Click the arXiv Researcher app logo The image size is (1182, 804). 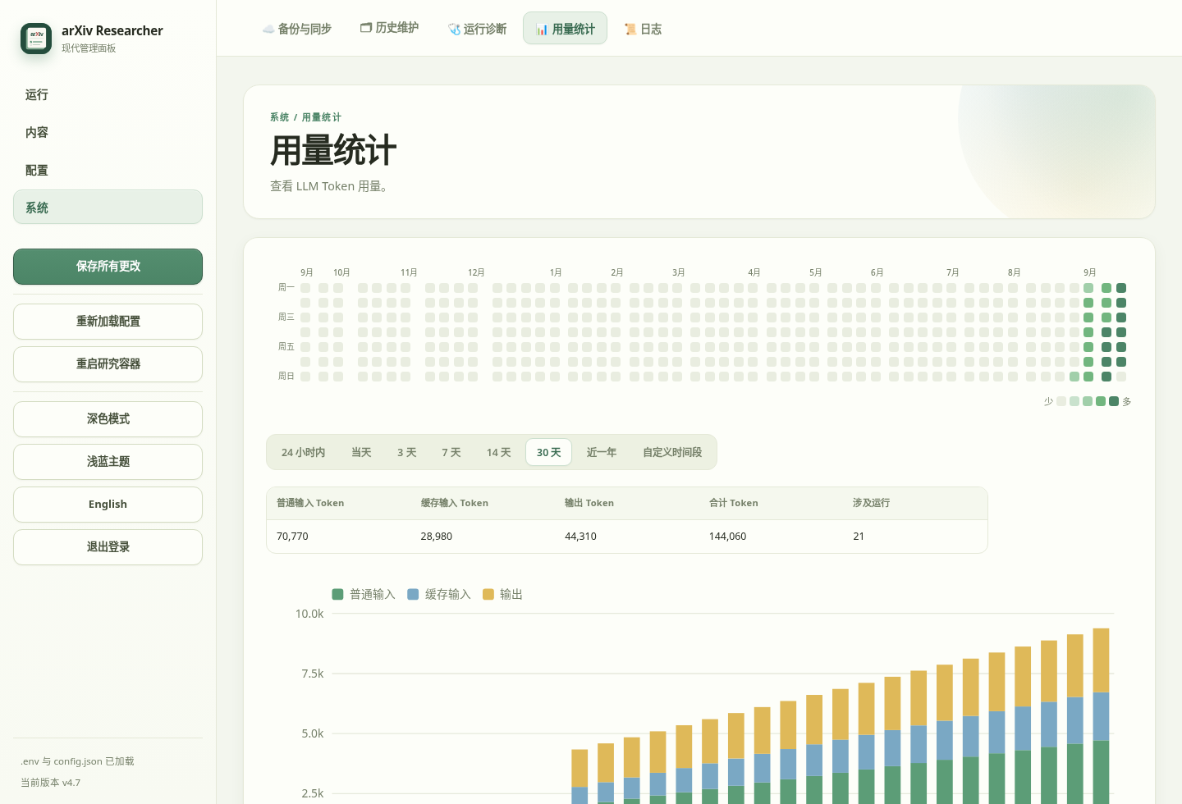pyautogui.click(x=36, y=39)
